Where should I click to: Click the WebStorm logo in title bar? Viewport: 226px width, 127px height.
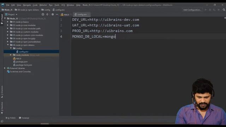(x=2, y=5)
